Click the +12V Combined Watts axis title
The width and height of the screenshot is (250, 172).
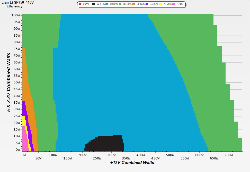coord(132,163)
